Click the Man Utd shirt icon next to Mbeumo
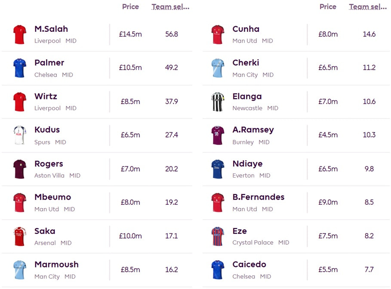The width and height of the screenshot is (391, 289). 19,203
